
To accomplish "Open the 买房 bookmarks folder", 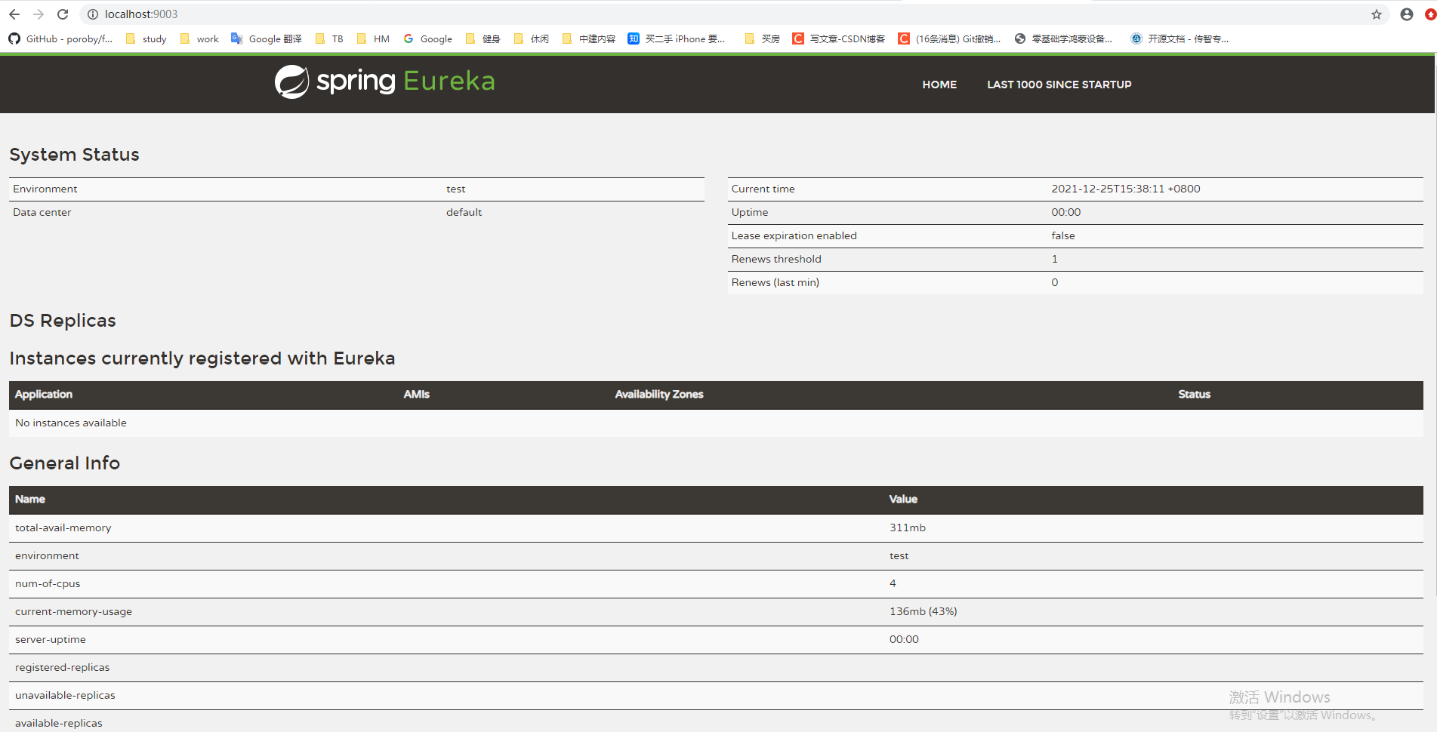I will 762,38.
